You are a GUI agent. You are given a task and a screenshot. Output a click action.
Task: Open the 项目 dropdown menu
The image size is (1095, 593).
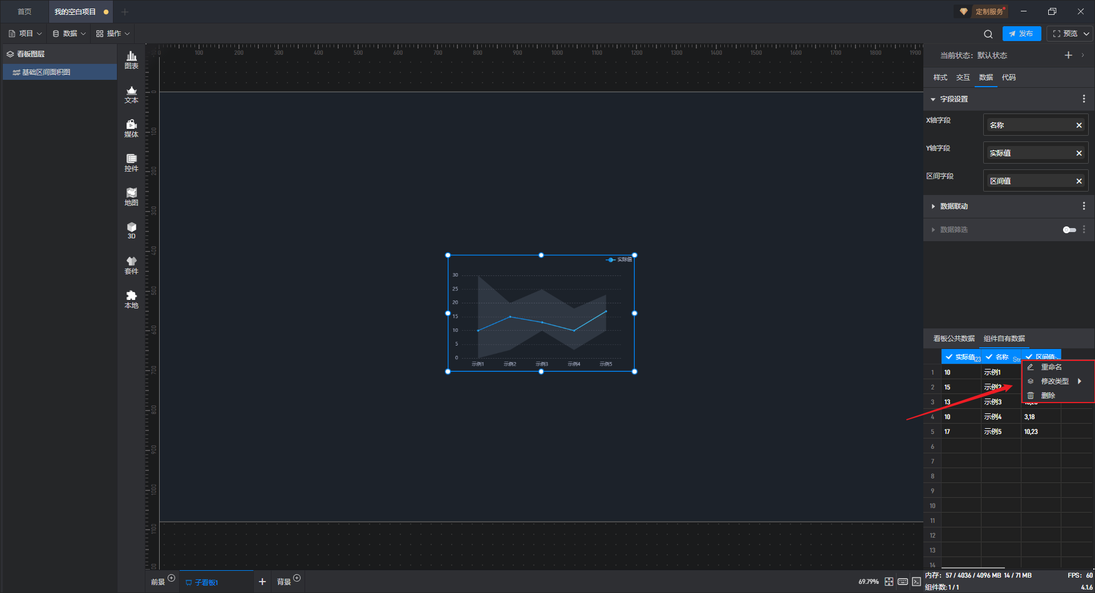tap(26, 34)
